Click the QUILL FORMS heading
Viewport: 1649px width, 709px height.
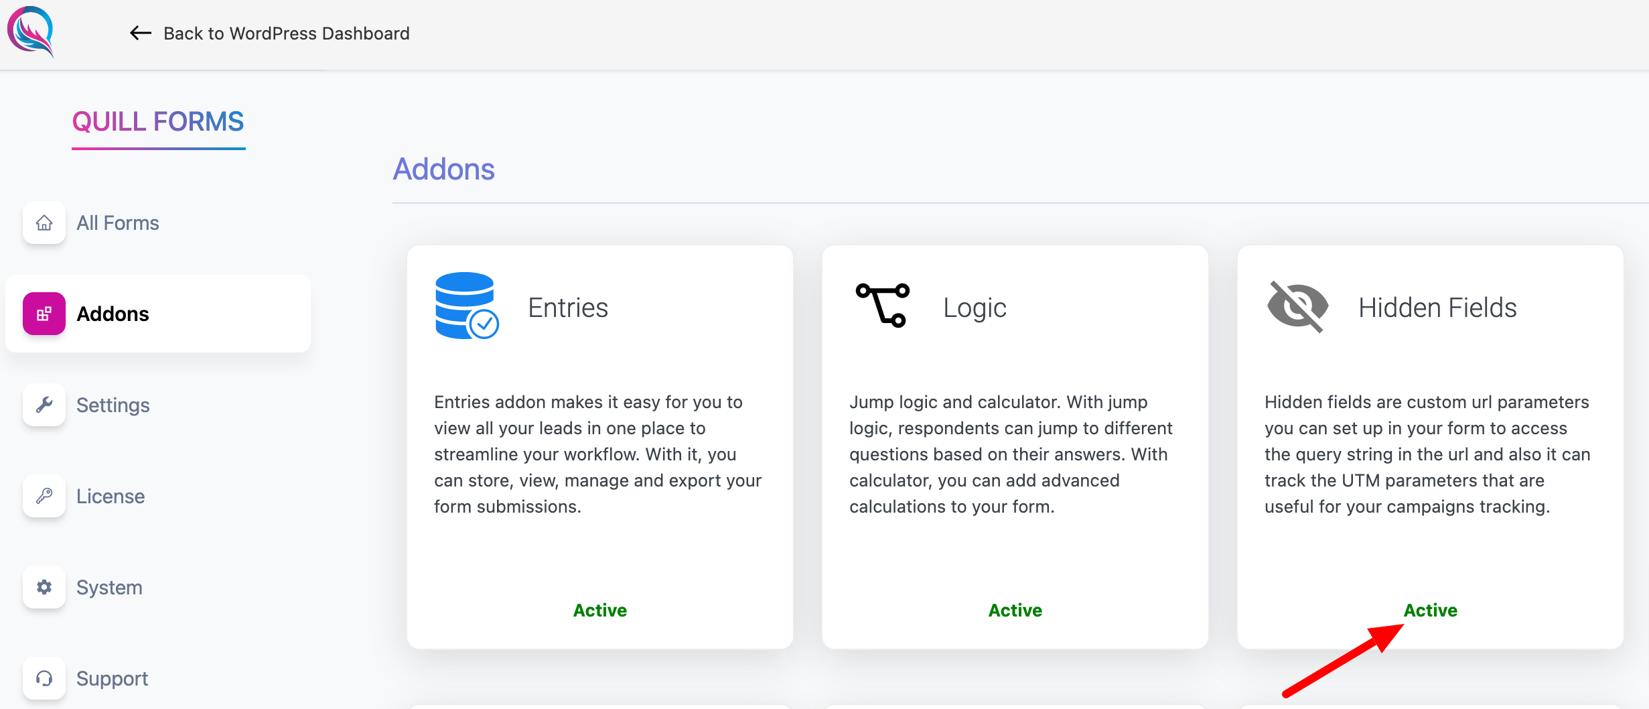tap(158, 121)
